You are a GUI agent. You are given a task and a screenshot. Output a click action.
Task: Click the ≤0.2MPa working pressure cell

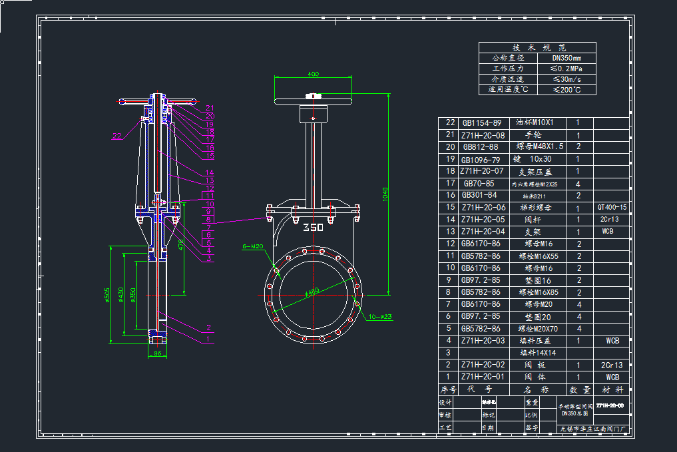pyautogui.click(x=565, y=69)
